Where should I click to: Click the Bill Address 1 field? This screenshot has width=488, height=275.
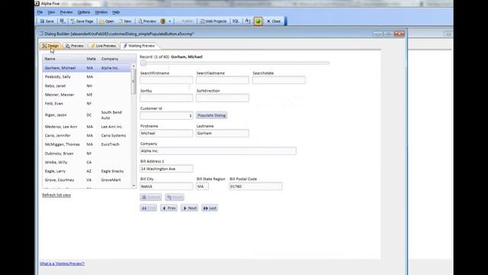pyautogui.click(x=166, y=169)
